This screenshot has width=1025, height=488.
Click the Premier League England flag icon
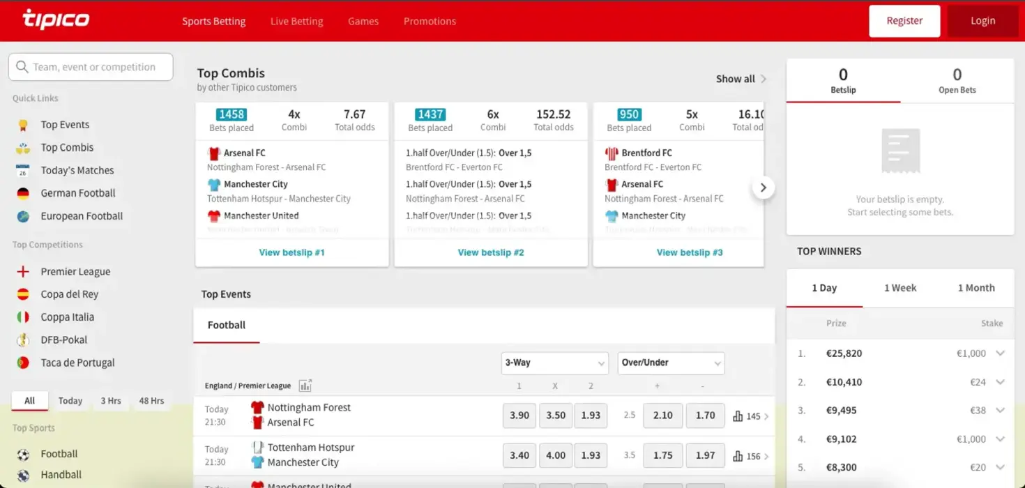(x=23, y=272)
